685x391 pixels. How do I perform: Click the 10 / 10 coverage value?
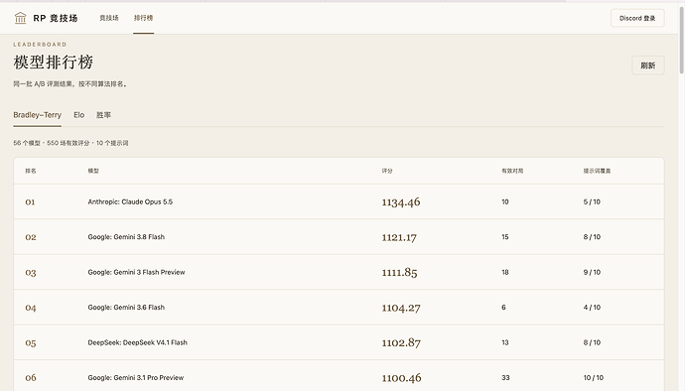point(594,377)
